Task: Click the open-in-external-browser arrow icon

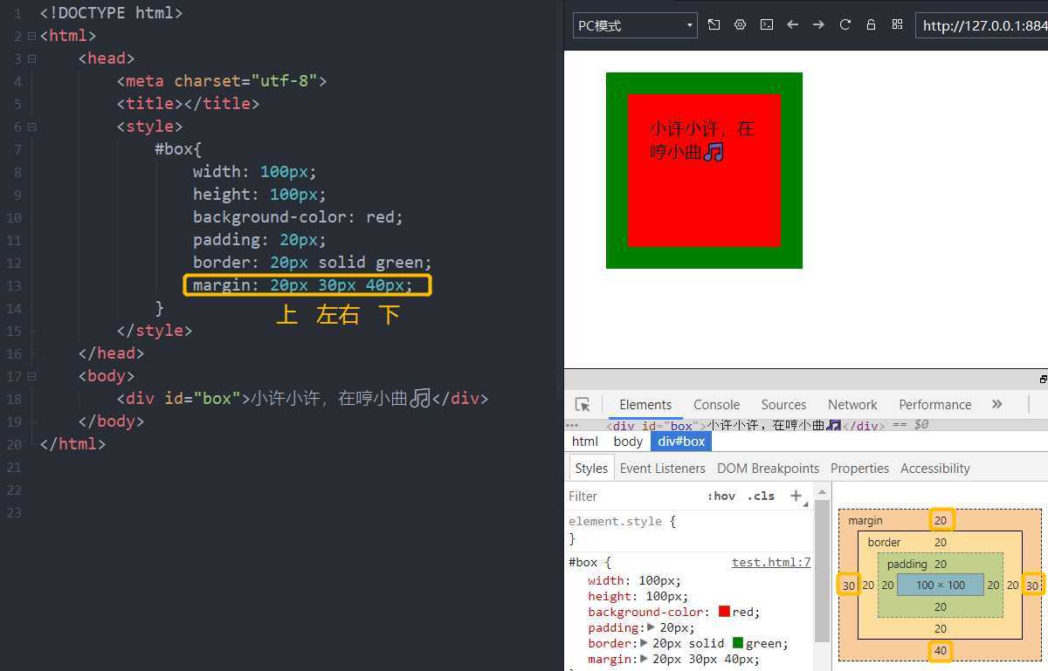Action: [714, 25]
